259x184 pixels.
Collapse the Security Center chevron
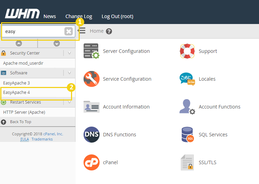click(x=69, y=53)
